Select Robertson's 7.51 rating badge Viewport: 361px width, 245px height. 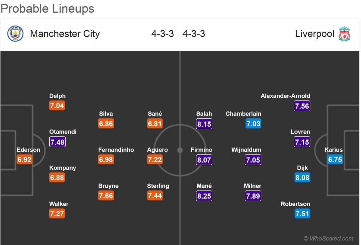[x=302, y=214]
